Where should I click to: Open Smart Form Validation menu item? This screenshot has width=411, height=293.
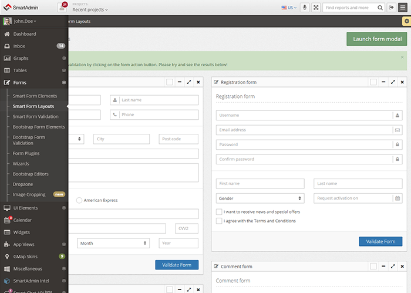point(35,117)
